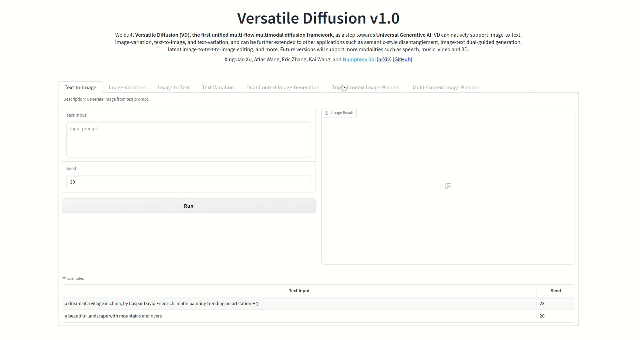
Task: Click the Text Input column header
Action: [x=299, y=291]
